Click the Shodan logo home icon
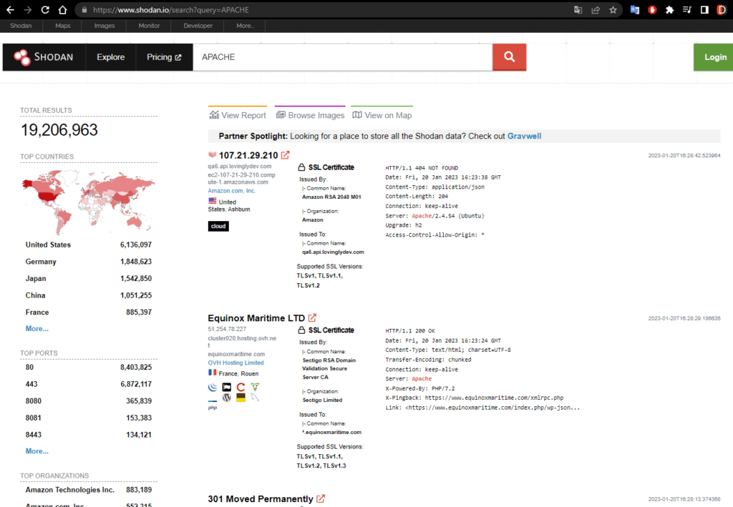733x507 pixels. [43, 57]
